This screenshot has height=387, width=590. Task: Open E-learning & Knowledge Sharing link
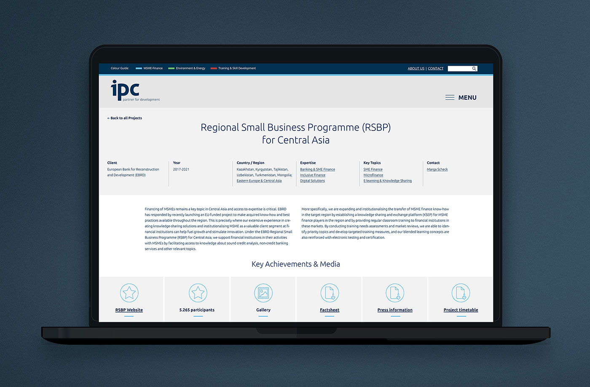[x=388, y=181]
